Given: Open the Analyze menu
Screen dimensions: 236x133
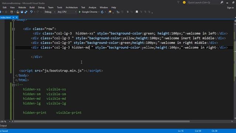Looking at the screenshot, I should [93, 7].
